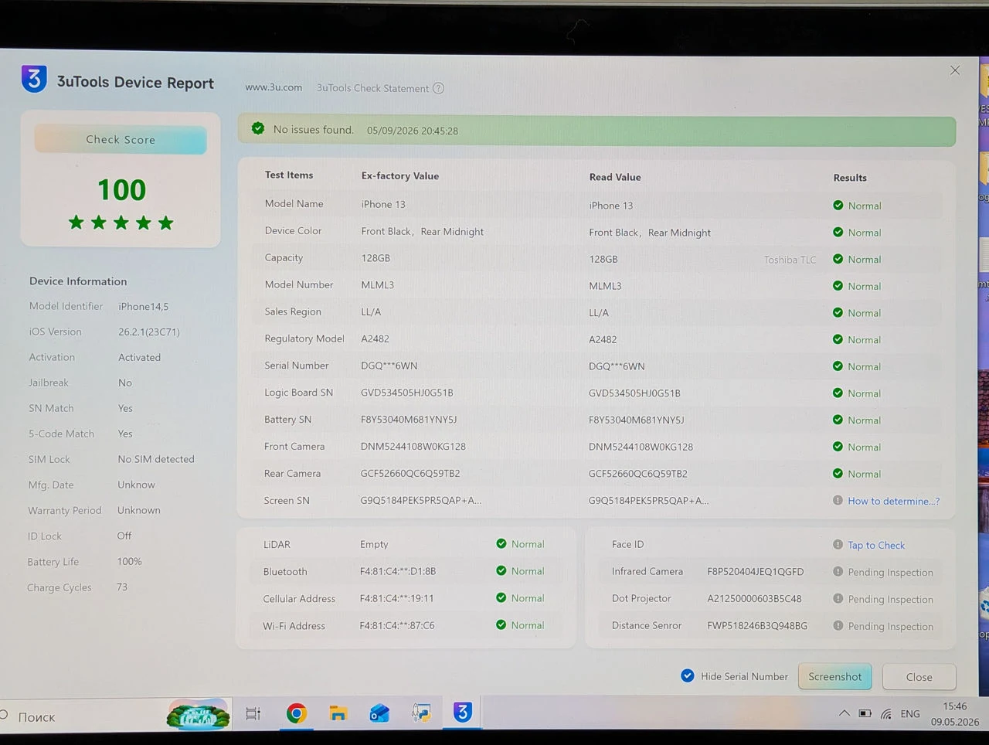Open the 3uTools Check Statement help icon
Screen dimensions: 989x745
(438, 88)
